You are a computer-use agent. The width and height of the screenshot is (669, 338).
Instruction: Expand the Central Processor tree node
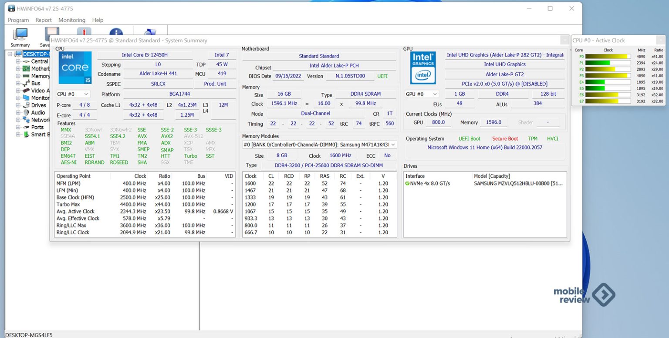click(18, 61)
